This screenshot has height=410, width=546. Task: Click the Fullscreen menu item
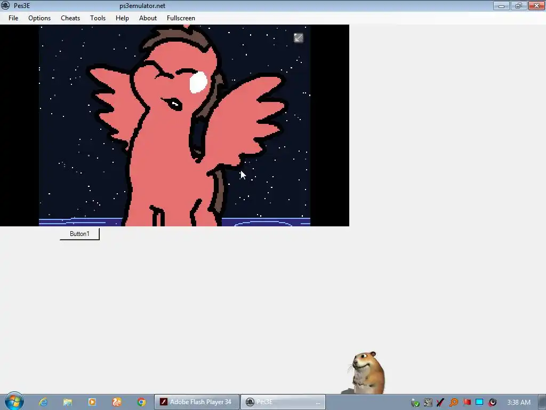coord(181,18)
